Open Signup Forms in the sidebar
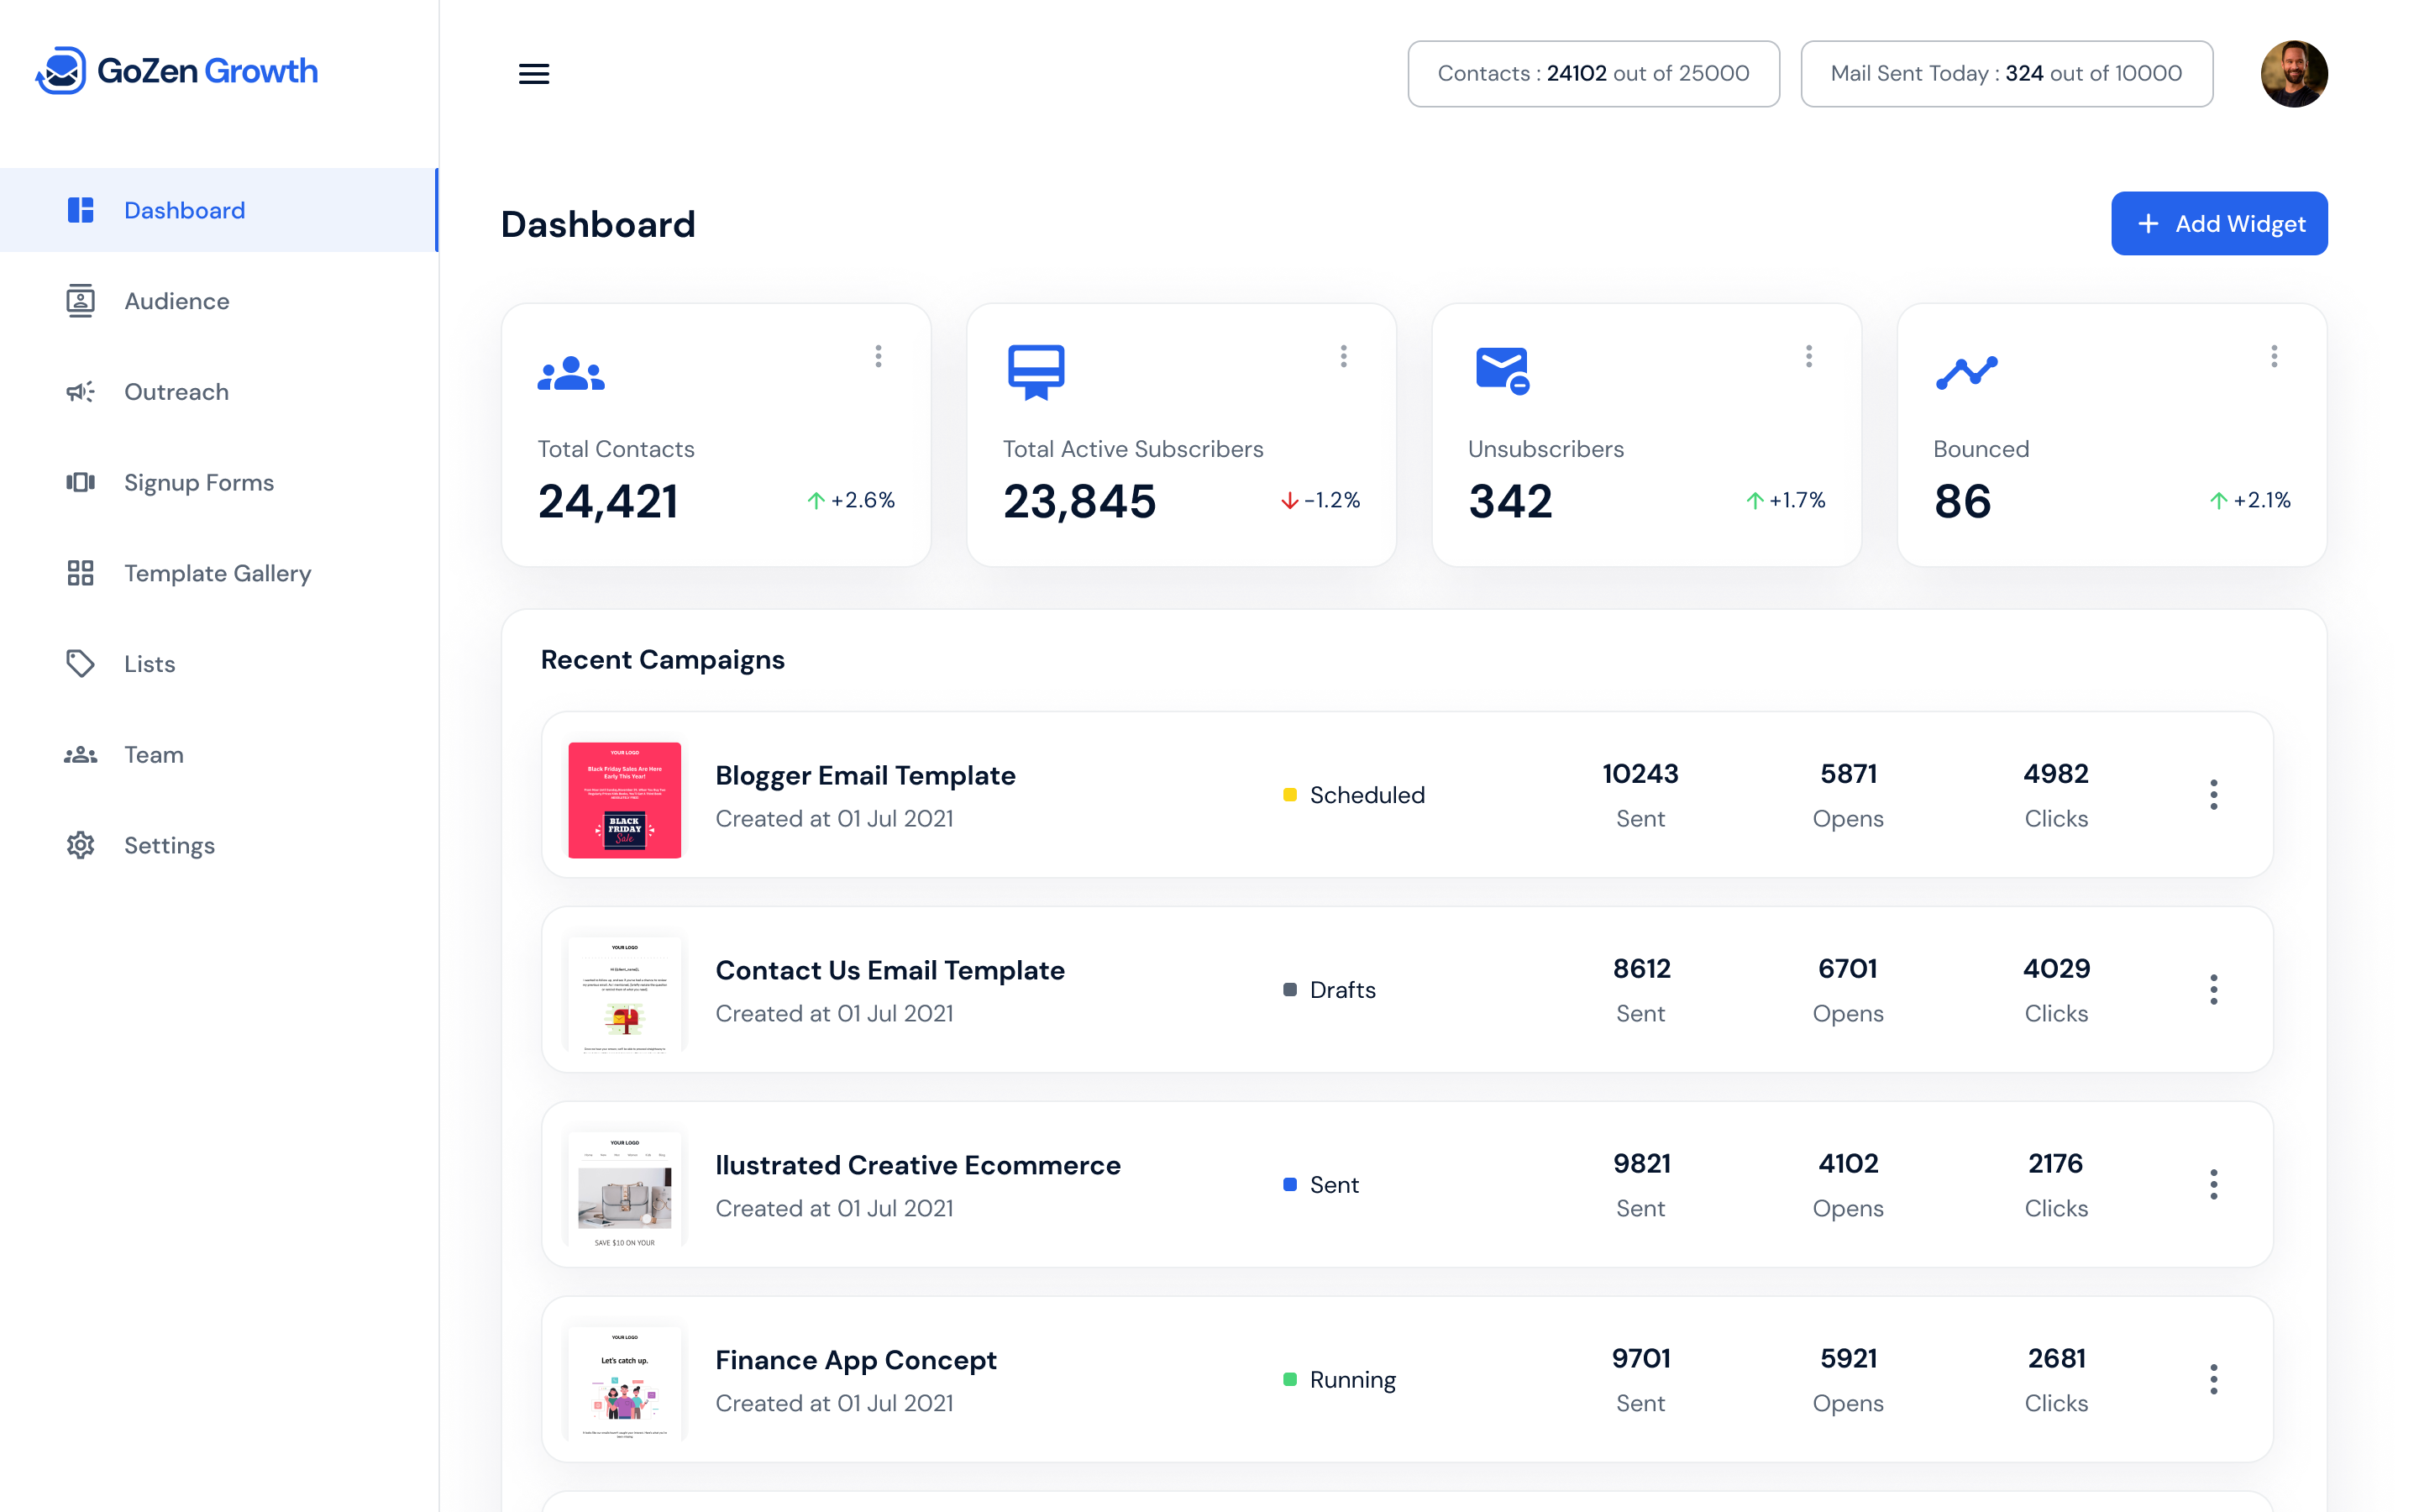The width and height of the screenshot is (2419, 1512). click(219, 483)
